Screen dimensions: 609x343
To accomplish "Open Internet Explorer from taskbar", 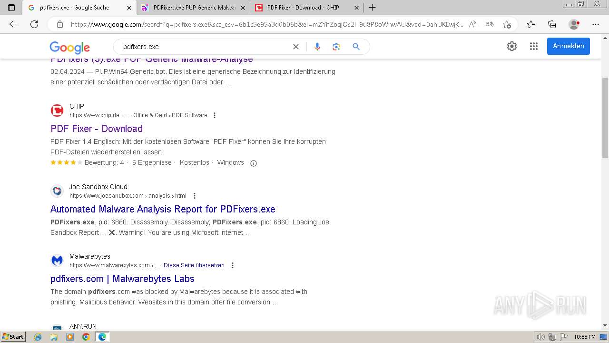I will 38,337.
